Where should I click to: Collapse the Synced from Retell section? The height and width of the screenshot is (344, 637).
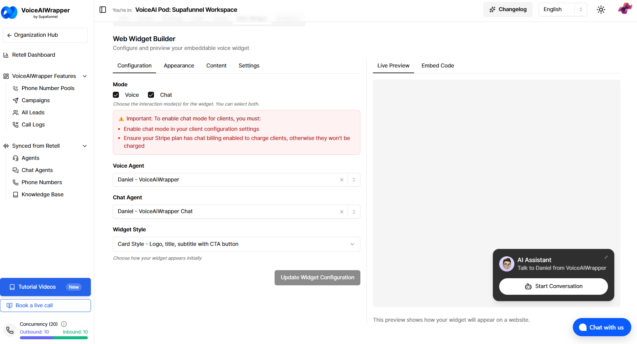tap(85, 146)
